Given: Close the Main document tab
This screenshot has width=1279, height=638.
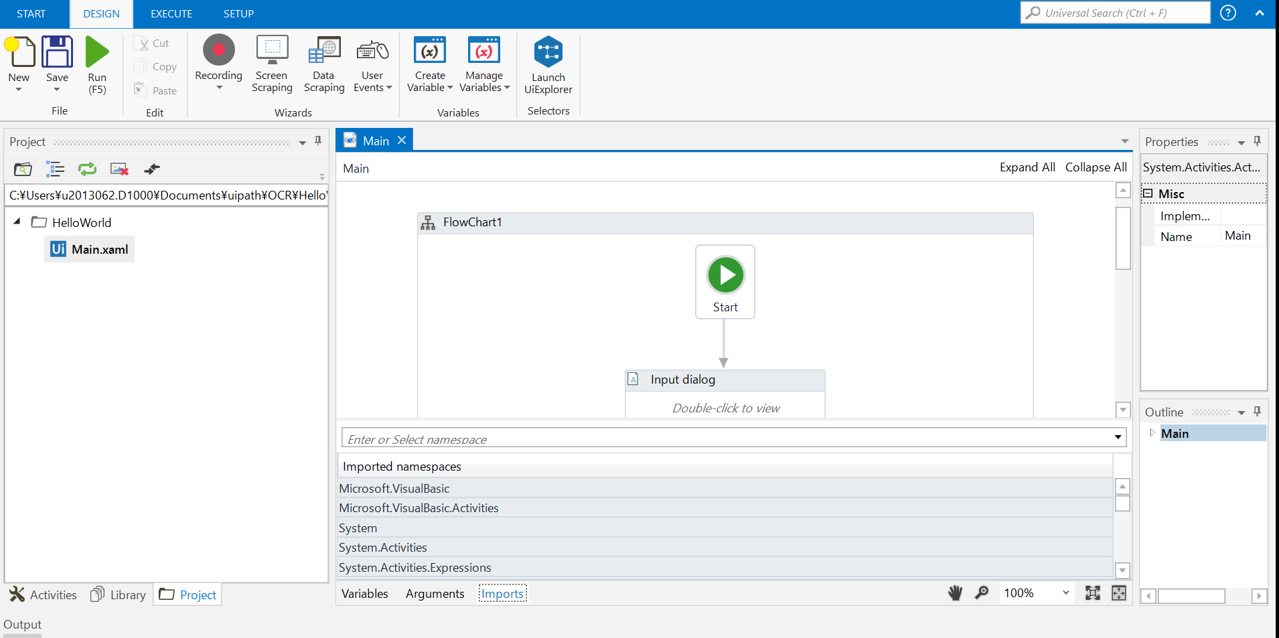Looking at the screenshot, I should pyautogui.click(x=402, y=140).
